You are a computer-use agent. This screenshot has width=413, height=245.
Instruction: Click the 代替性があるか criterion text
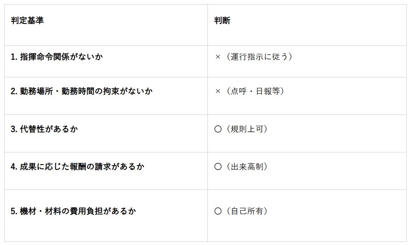click(49, 129)
